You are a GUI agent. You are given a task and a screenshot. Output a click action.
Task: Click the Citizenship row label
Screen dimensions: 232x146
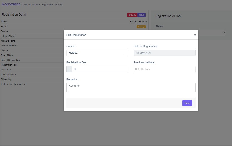pyautogui.click(x=6, y=79)
